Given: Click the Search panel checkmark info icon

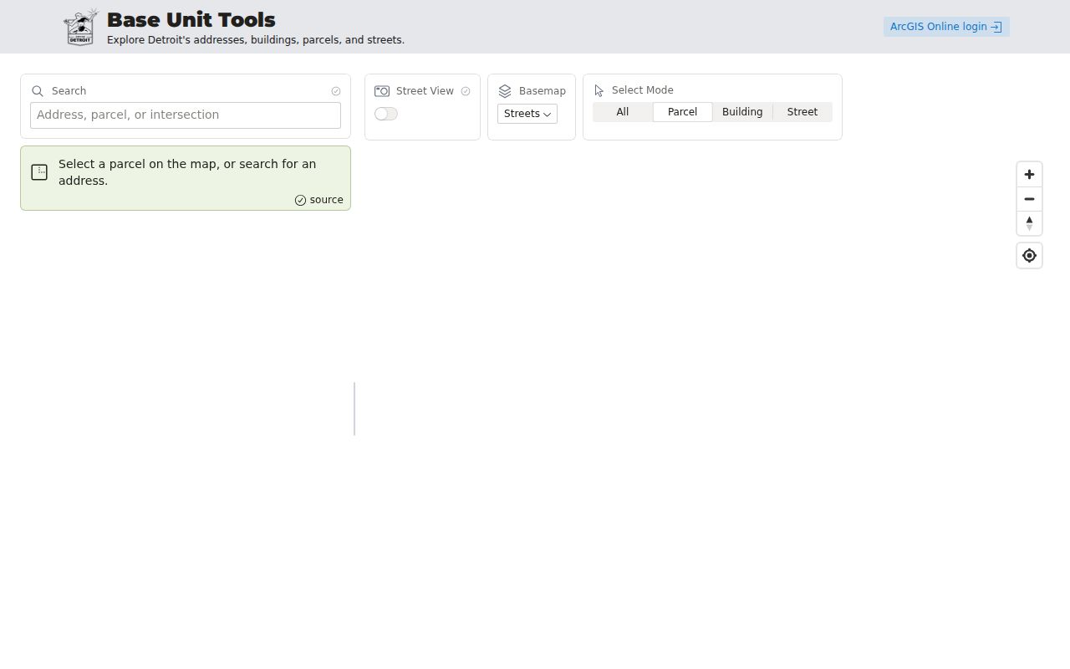Looking at the screenshot, I should [x=336, y=91].
